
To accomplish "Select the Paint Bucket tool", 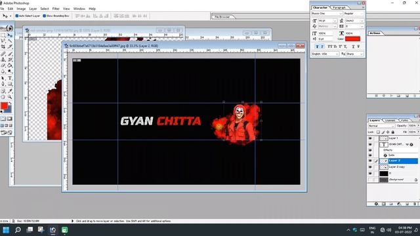I will [10, 66].
